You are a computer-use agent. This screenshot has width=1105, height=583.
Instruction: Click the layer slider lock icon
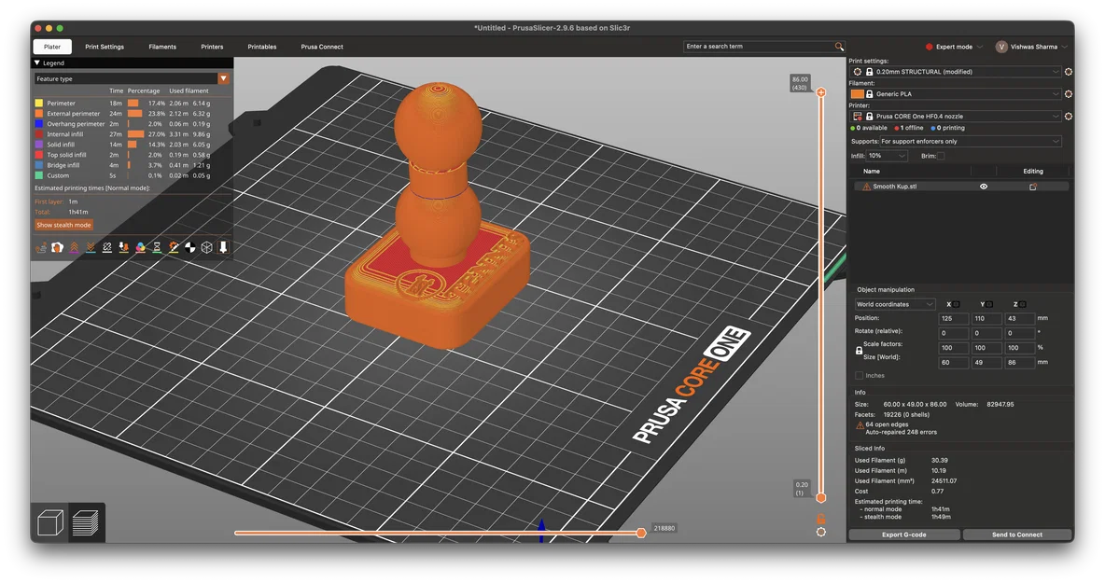(821, 519)
